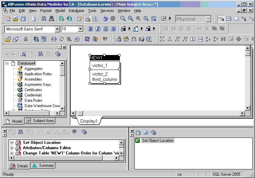The width and height of the screenshot is (255, 178).
Task: Open the Model menu
Action: [x=60, y=11]
